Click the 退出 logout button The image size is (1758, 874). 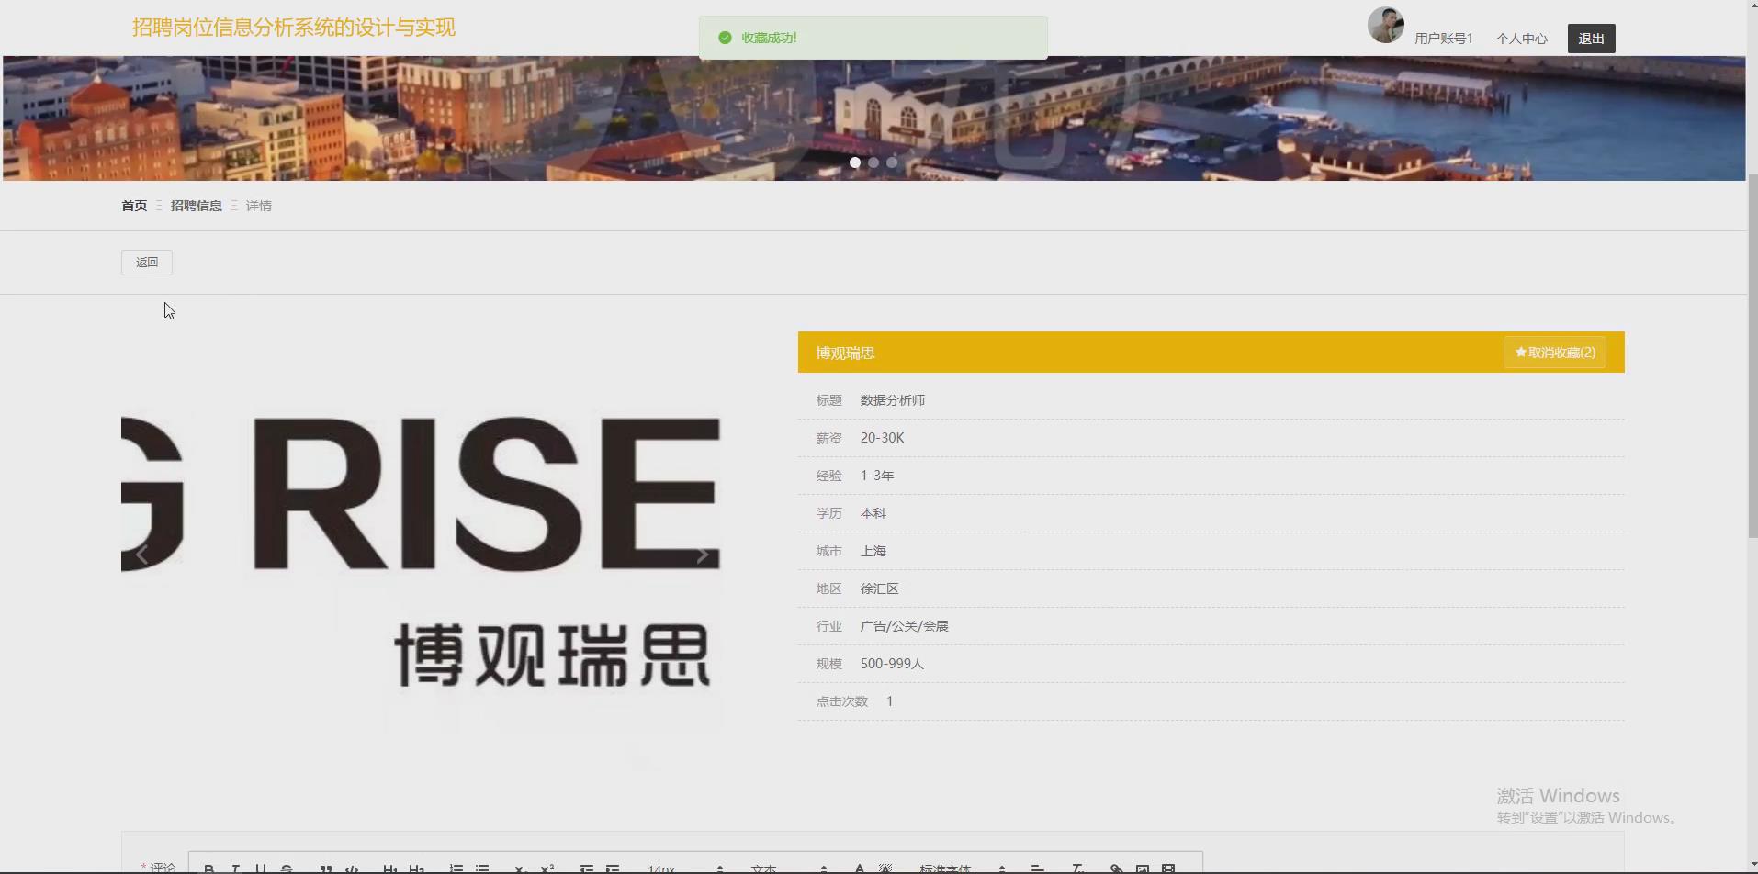tap(1591, 39)
